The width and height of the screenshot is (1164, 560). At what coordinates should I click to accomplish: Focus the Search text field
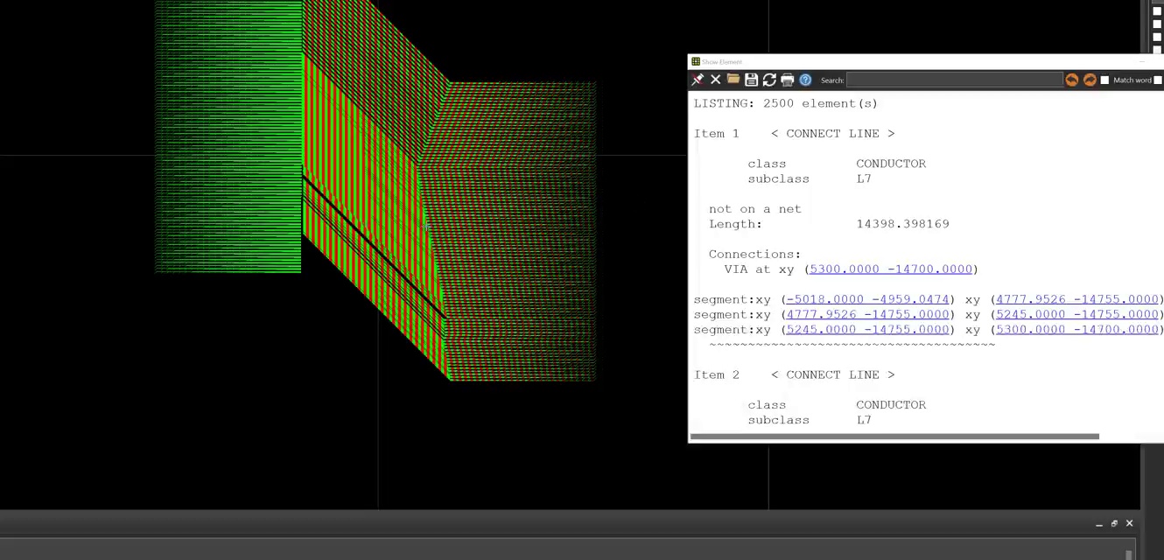[954, 80]
